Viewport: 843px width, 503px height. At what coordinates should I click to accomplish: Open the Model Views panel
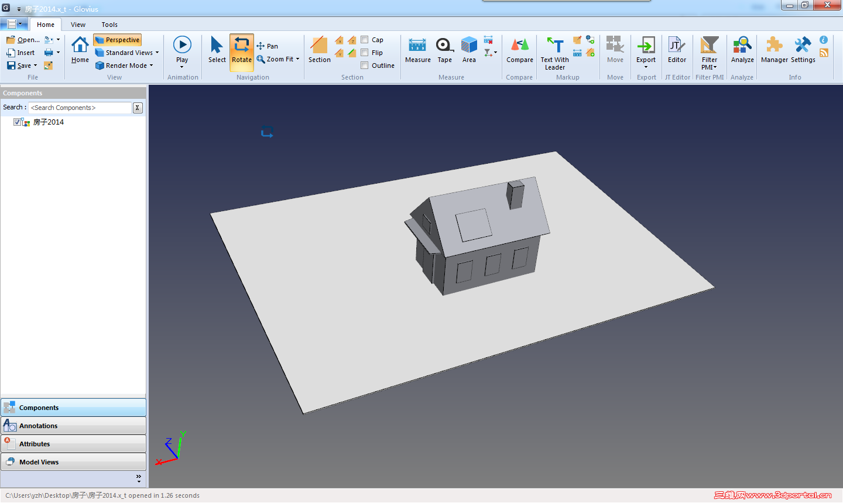point(73,462)
